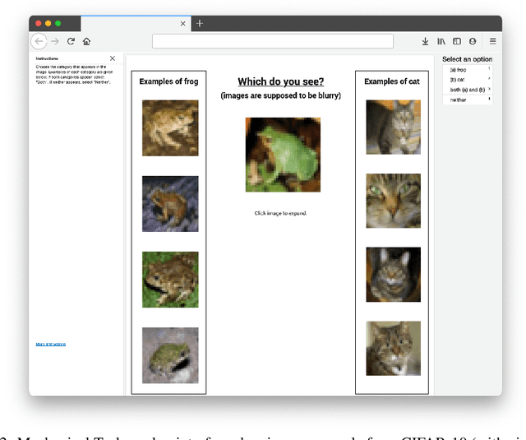Click the browser forward arrow
Screen dimensions: 526x440
[x=55, y=41]
